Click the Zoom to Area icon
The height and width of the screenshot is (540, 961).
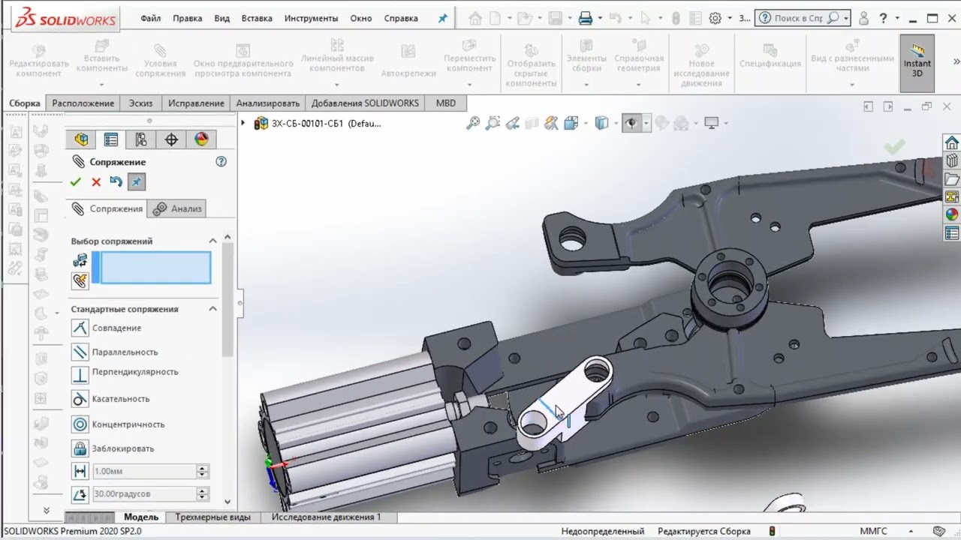493,123
